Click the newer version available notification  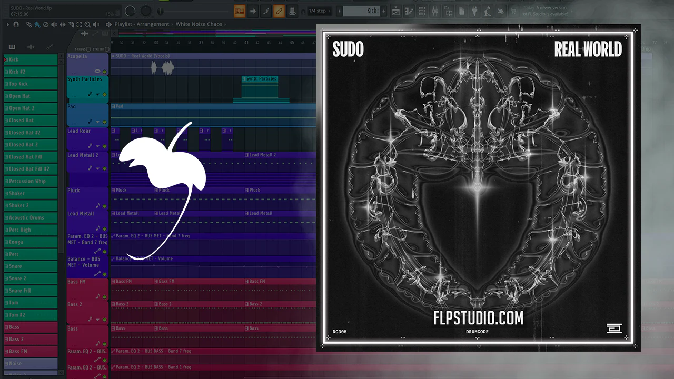tap(546, 11)
